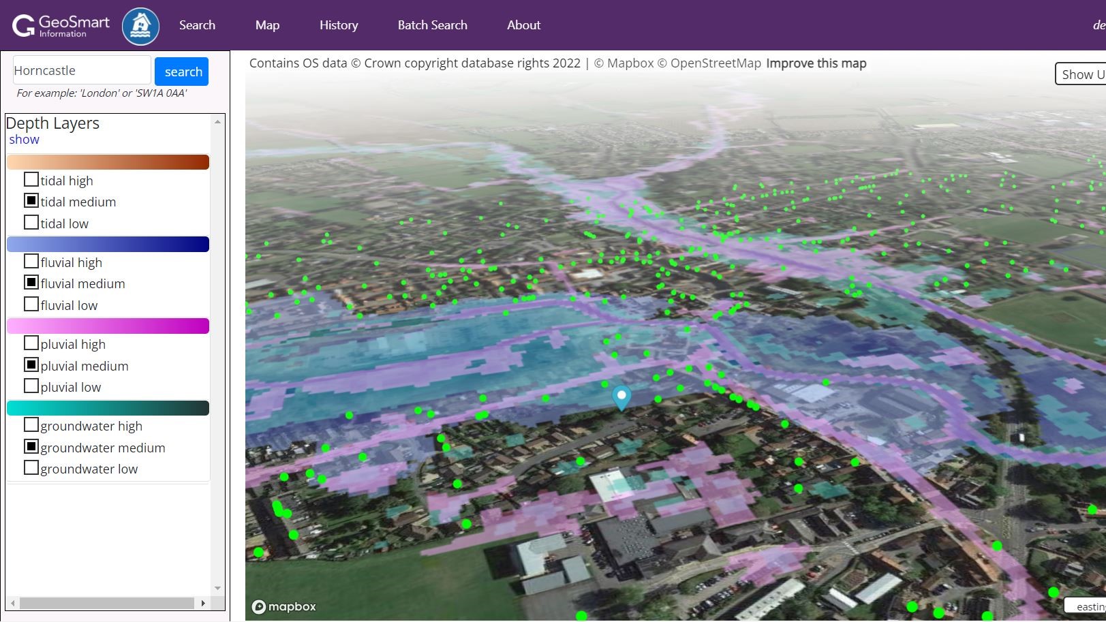Enable the groundwater high checkbox
Screen dimensions: 1106x622
coord(31,425)
